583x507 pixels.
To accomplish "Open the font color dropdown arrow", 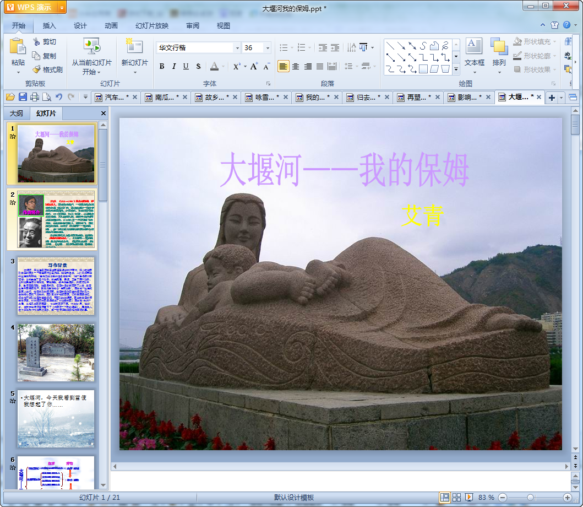I will point(224,66).
